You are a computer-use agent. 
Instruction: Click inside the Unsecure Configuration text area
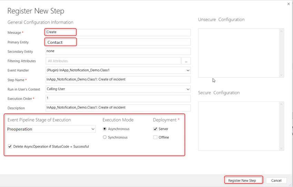coord(239,53)
